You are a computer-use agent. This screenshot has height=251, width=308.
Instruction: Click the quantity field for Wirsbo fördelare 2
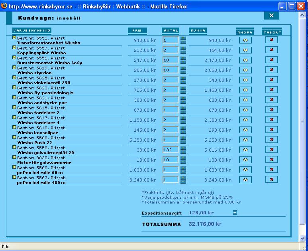pyautogui.click(x=171, y=110)
